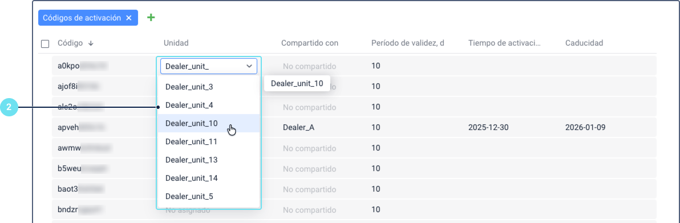Click validity value 10 in apveh row

(375, 128)
